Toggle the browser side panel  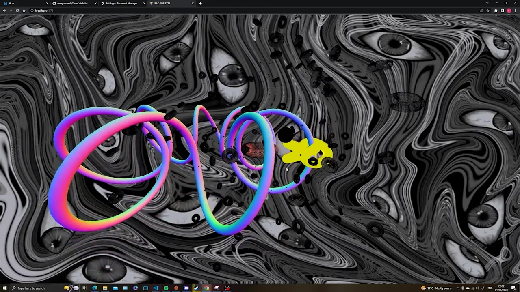click(502, 11)
